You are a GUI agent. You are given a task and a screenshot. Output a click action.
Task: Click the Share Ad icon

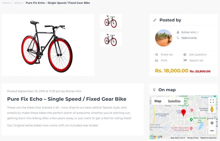pyautogui.click(x=156, y=55)
